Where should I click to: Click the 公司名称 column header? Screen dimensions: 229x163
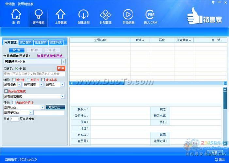point(100,40)
